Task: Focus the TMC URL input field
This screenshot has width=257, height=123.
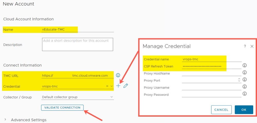Action: click(x=78, y=76)
